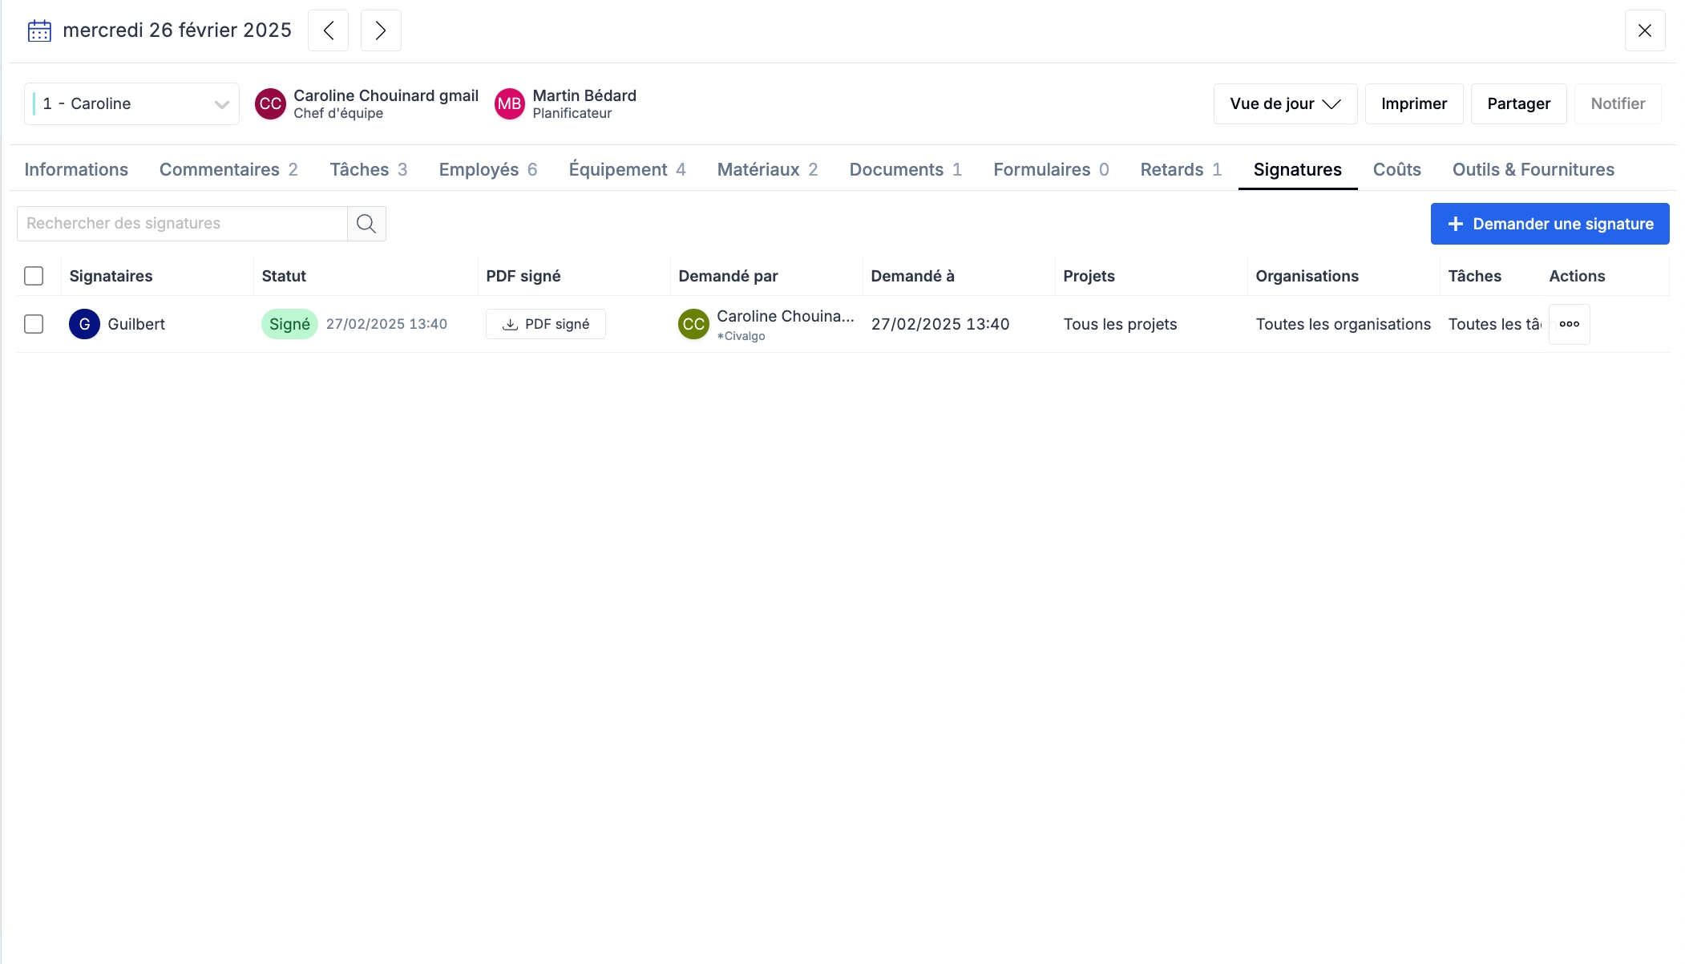1685x964 pixels.
Task: Click Caroline Chouinard CC avatar
Action: (x=270, y=103)
